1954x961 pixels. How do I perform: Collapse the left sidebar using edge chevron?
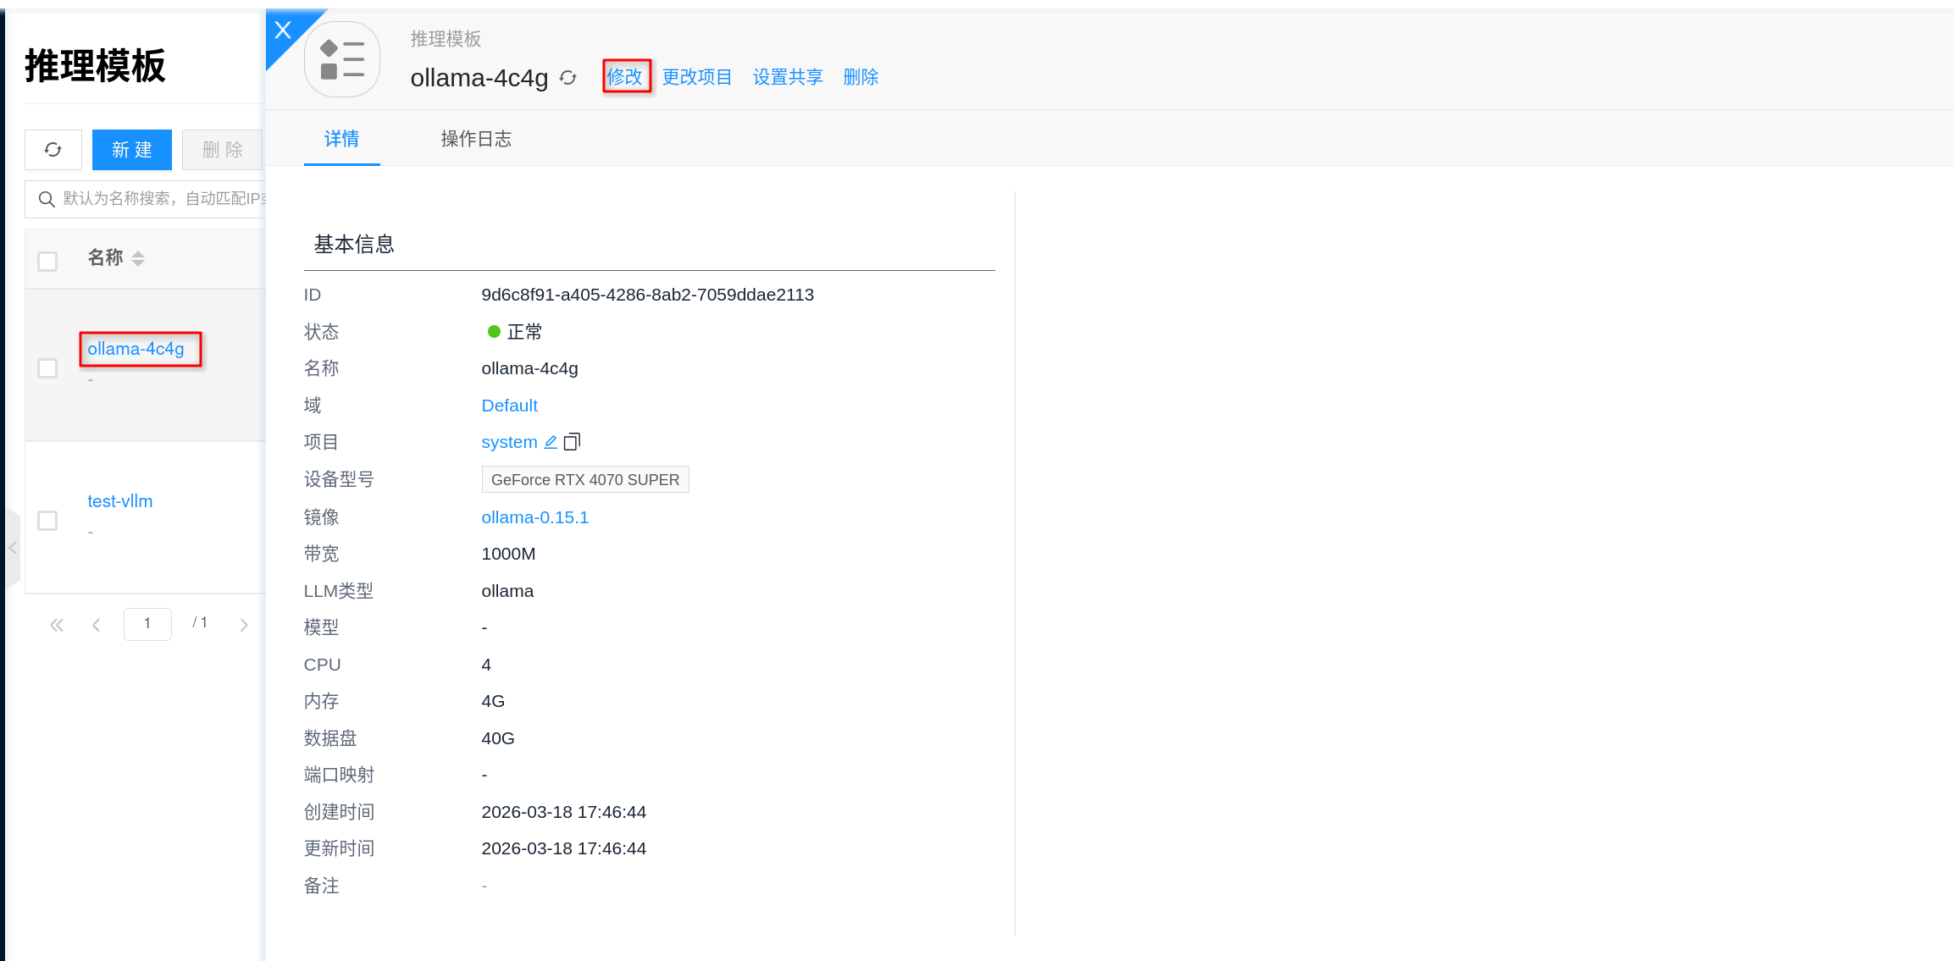click(x=13, y=549)
